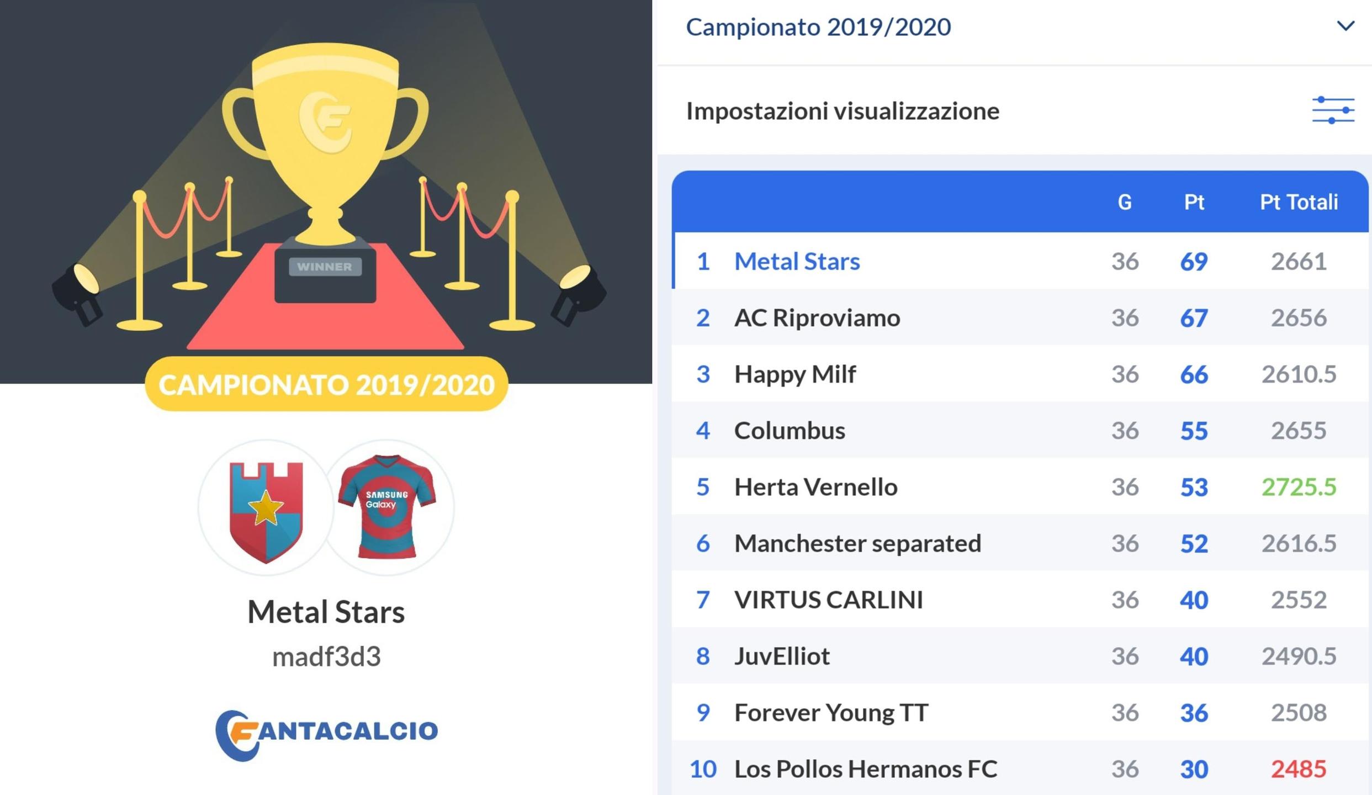
Task: Open the display settings sliders icon
Action: 1333,110
